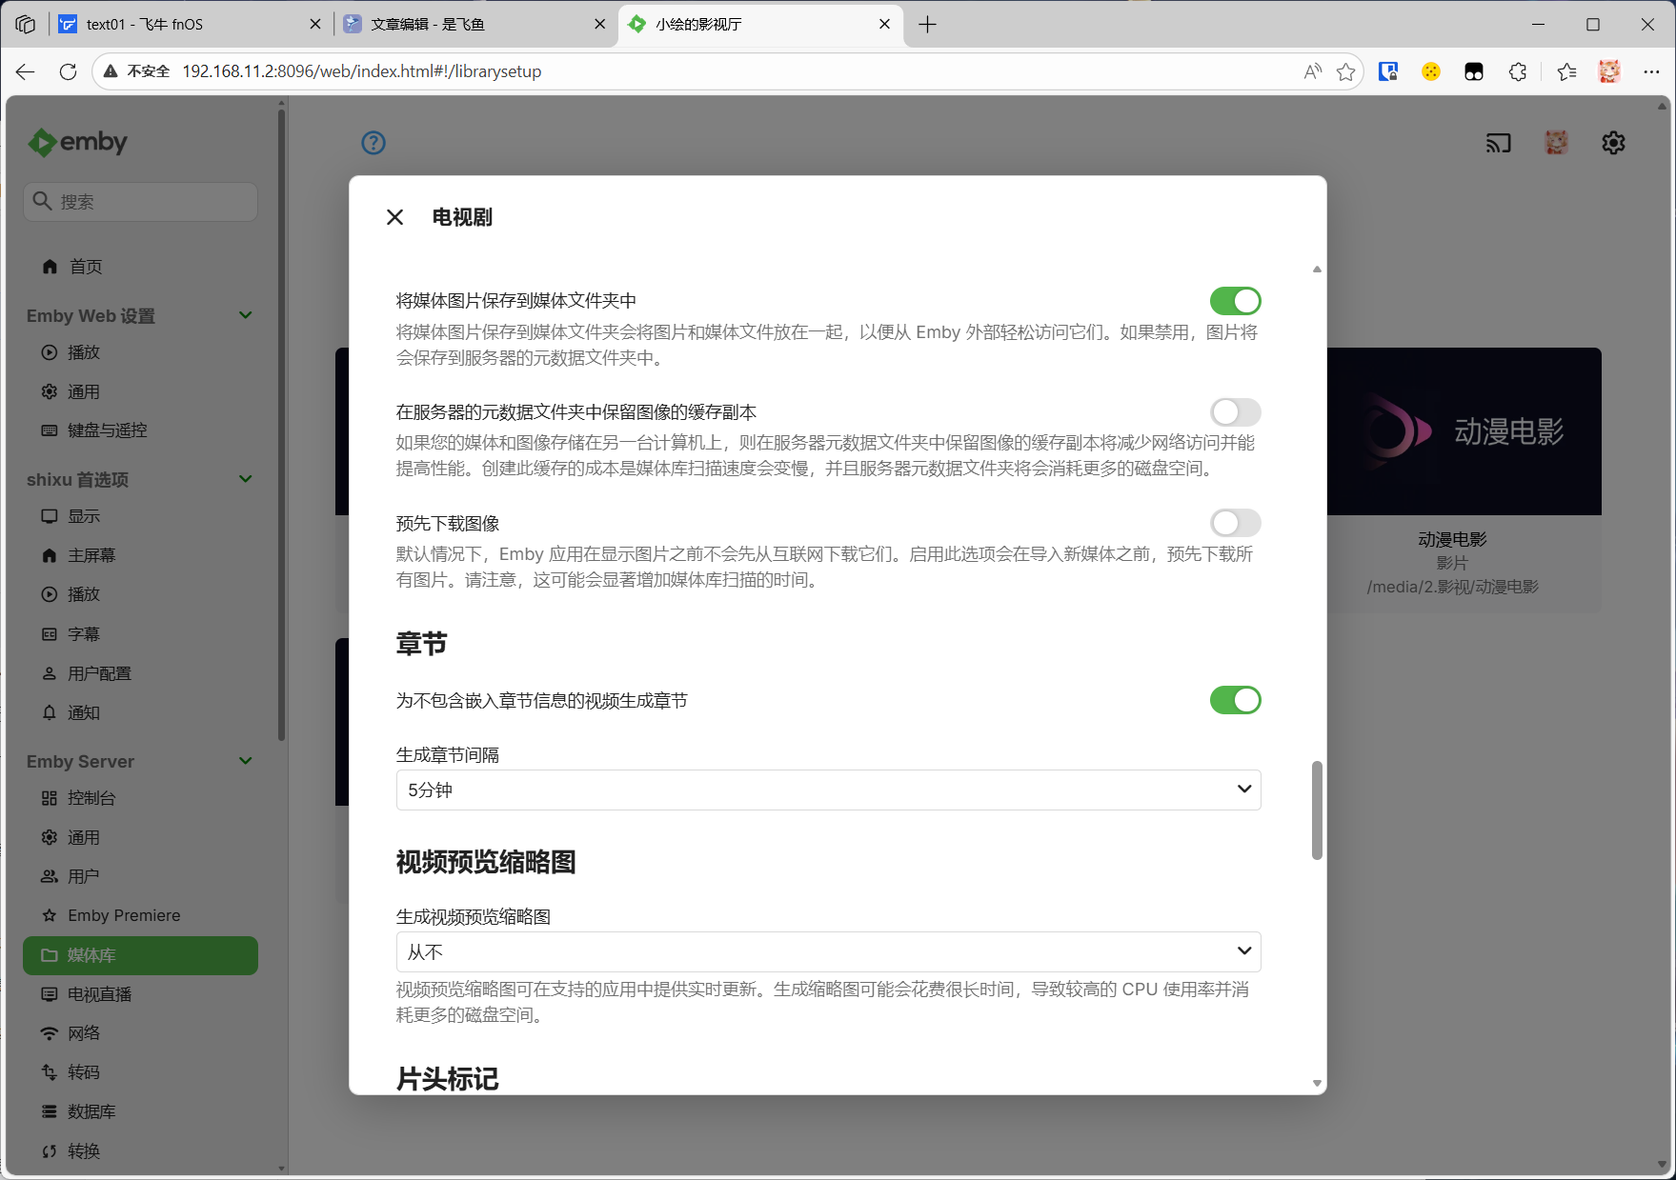1676x1180 pixels.
Task: Open the 生成视频预览缩略图 dropdown showing 从不
Action: click(x=828, y=951)
